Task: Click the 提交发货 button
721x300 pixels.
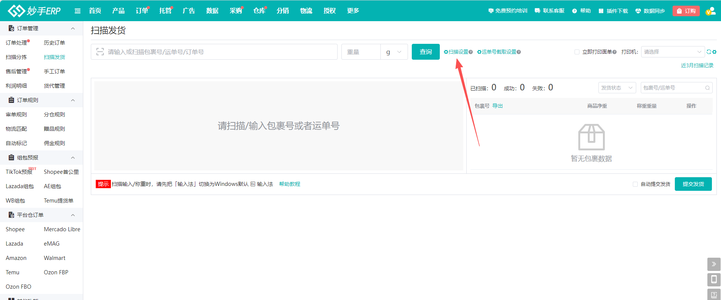Action: click(x=693, y=184)
